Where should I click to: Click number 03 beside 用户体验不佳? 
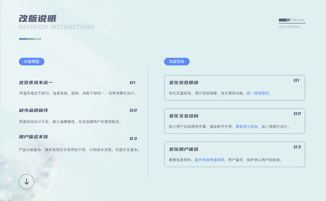(133, 139)
